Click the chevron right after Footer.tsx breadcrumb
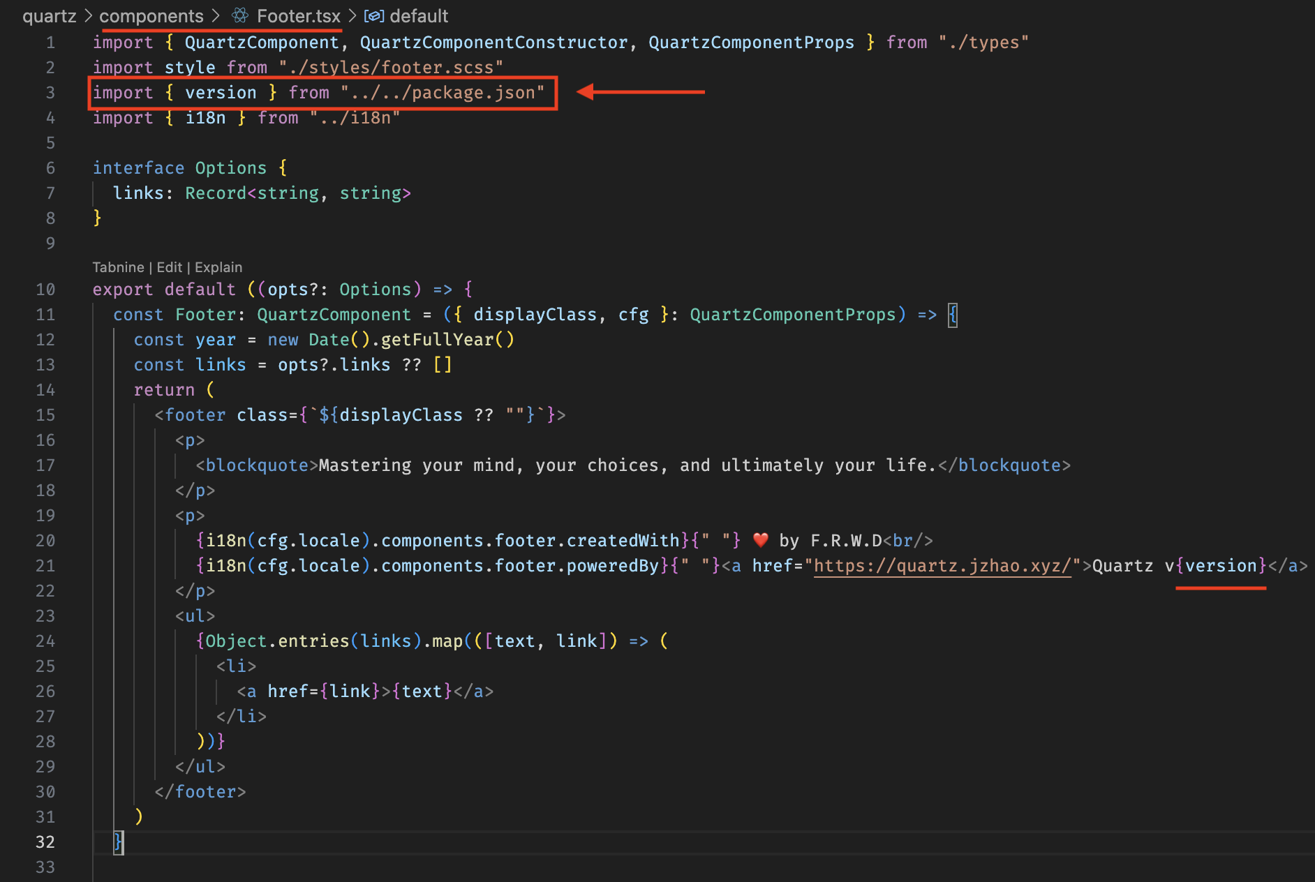 (352, 15)
